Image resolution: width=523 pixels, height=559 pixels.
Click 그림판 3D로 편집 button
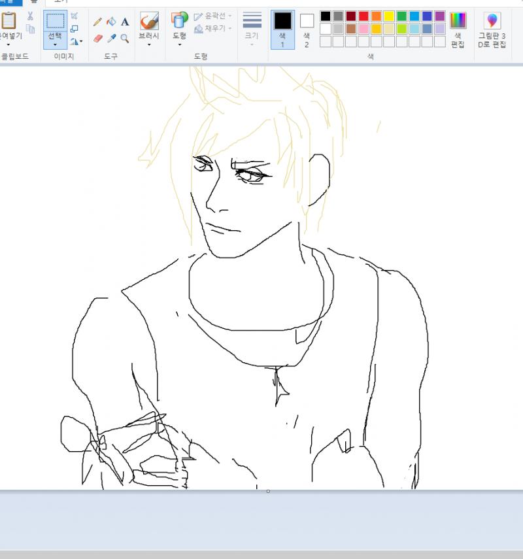(492, 29)
